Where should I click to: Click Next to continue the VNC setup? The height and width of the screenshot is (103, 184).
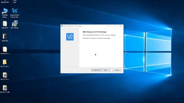(x=106, y=70)
